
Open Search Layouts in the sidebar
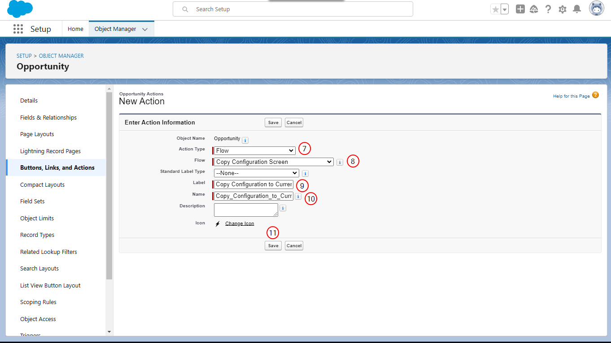point(39,269)
